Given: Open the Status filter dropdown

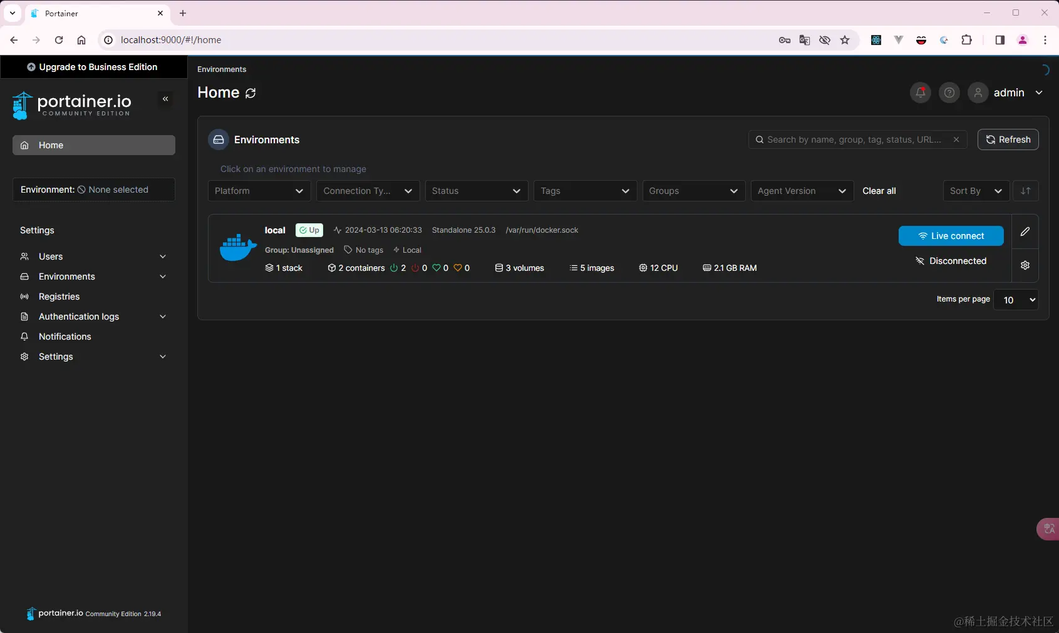Looking at the screenshot, I should 477,191.
